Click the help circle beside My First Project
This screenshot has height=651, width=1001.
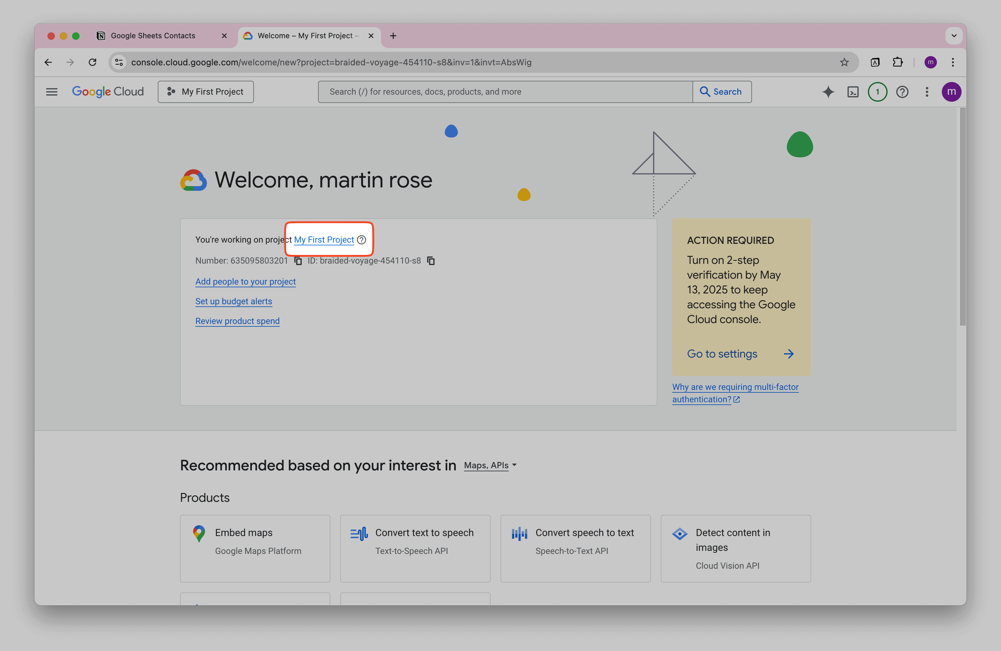(361, 240)
